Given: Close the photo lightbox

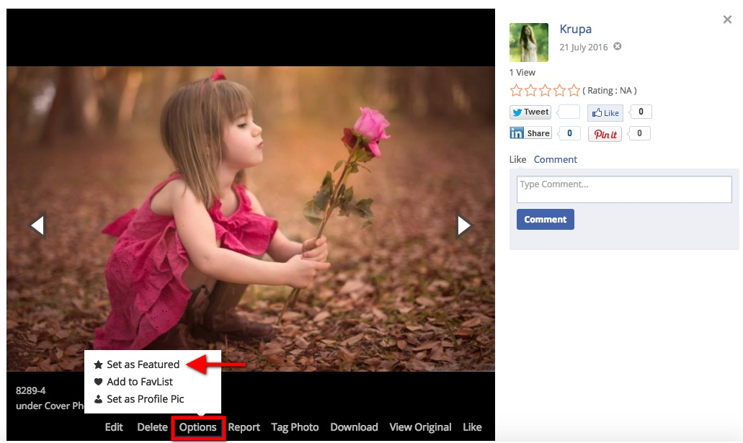Looking at the screenshot, I should (727, 20).
